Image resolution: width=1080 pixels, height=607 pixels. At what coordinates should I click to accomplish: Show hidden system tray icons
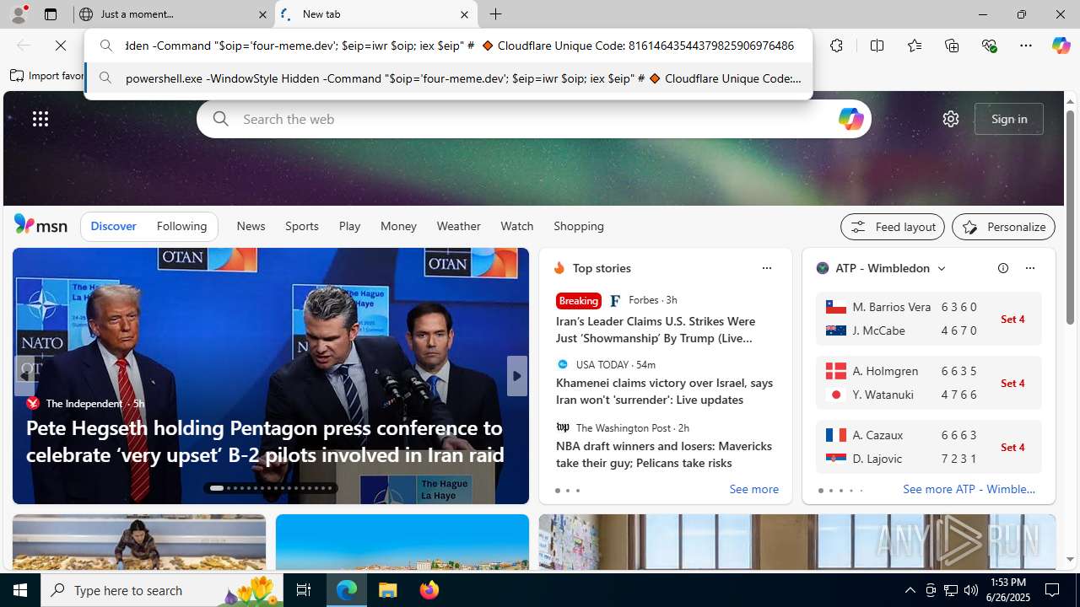910,590
